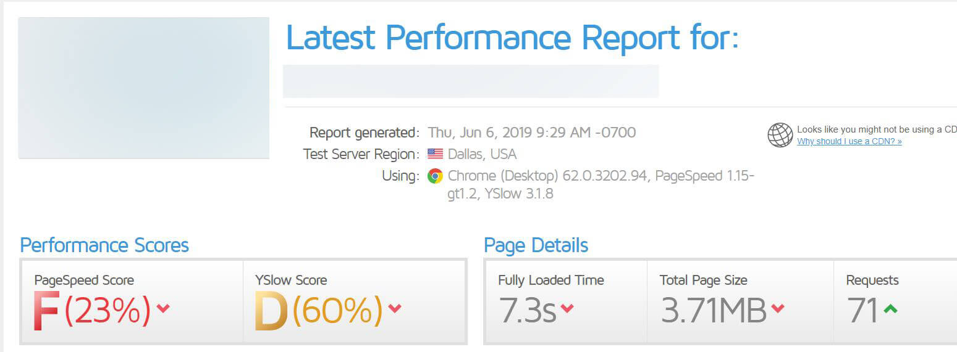Click green up arrow beside Requests count
This screenshot has width=957, height=352.
(890, 309)
